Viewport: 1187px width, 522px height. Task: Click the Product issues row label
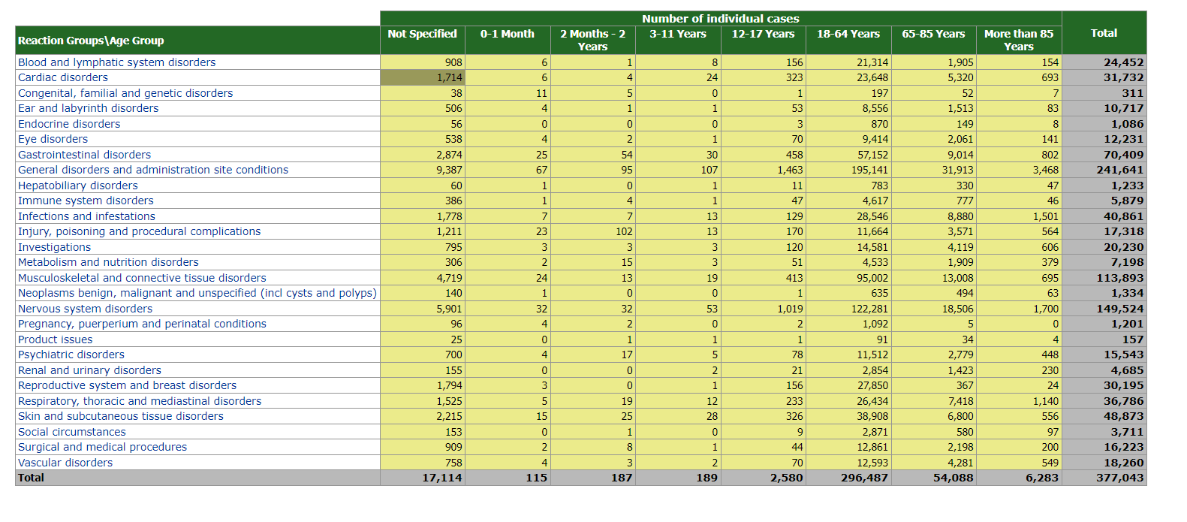[x=56, y=339]
